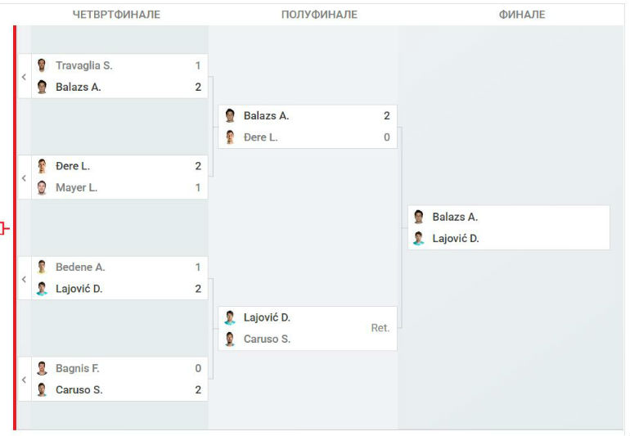Expand previous round arrow beside Bagnis–Caruso match
The height and width of the screenshot is (436, 630).
(24, 380)
